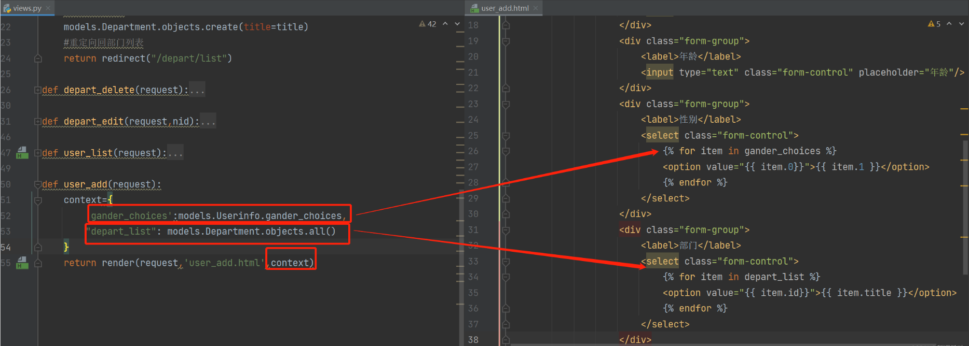Expand the collapsed dots after depart_edit(request,nid):
This screenshot has width=969, height=346.
tap(208, 122)
